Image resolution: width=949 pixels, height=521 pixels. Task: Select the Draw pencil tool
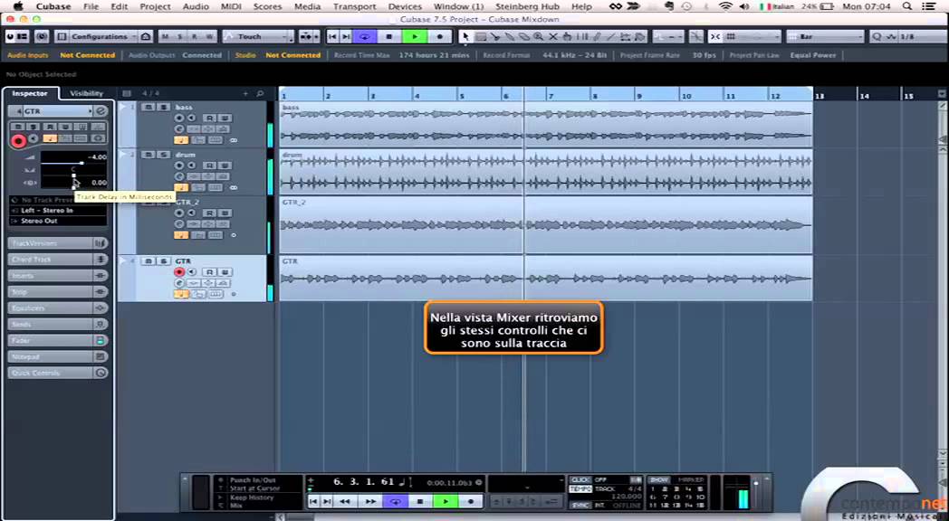coord(597,37)
